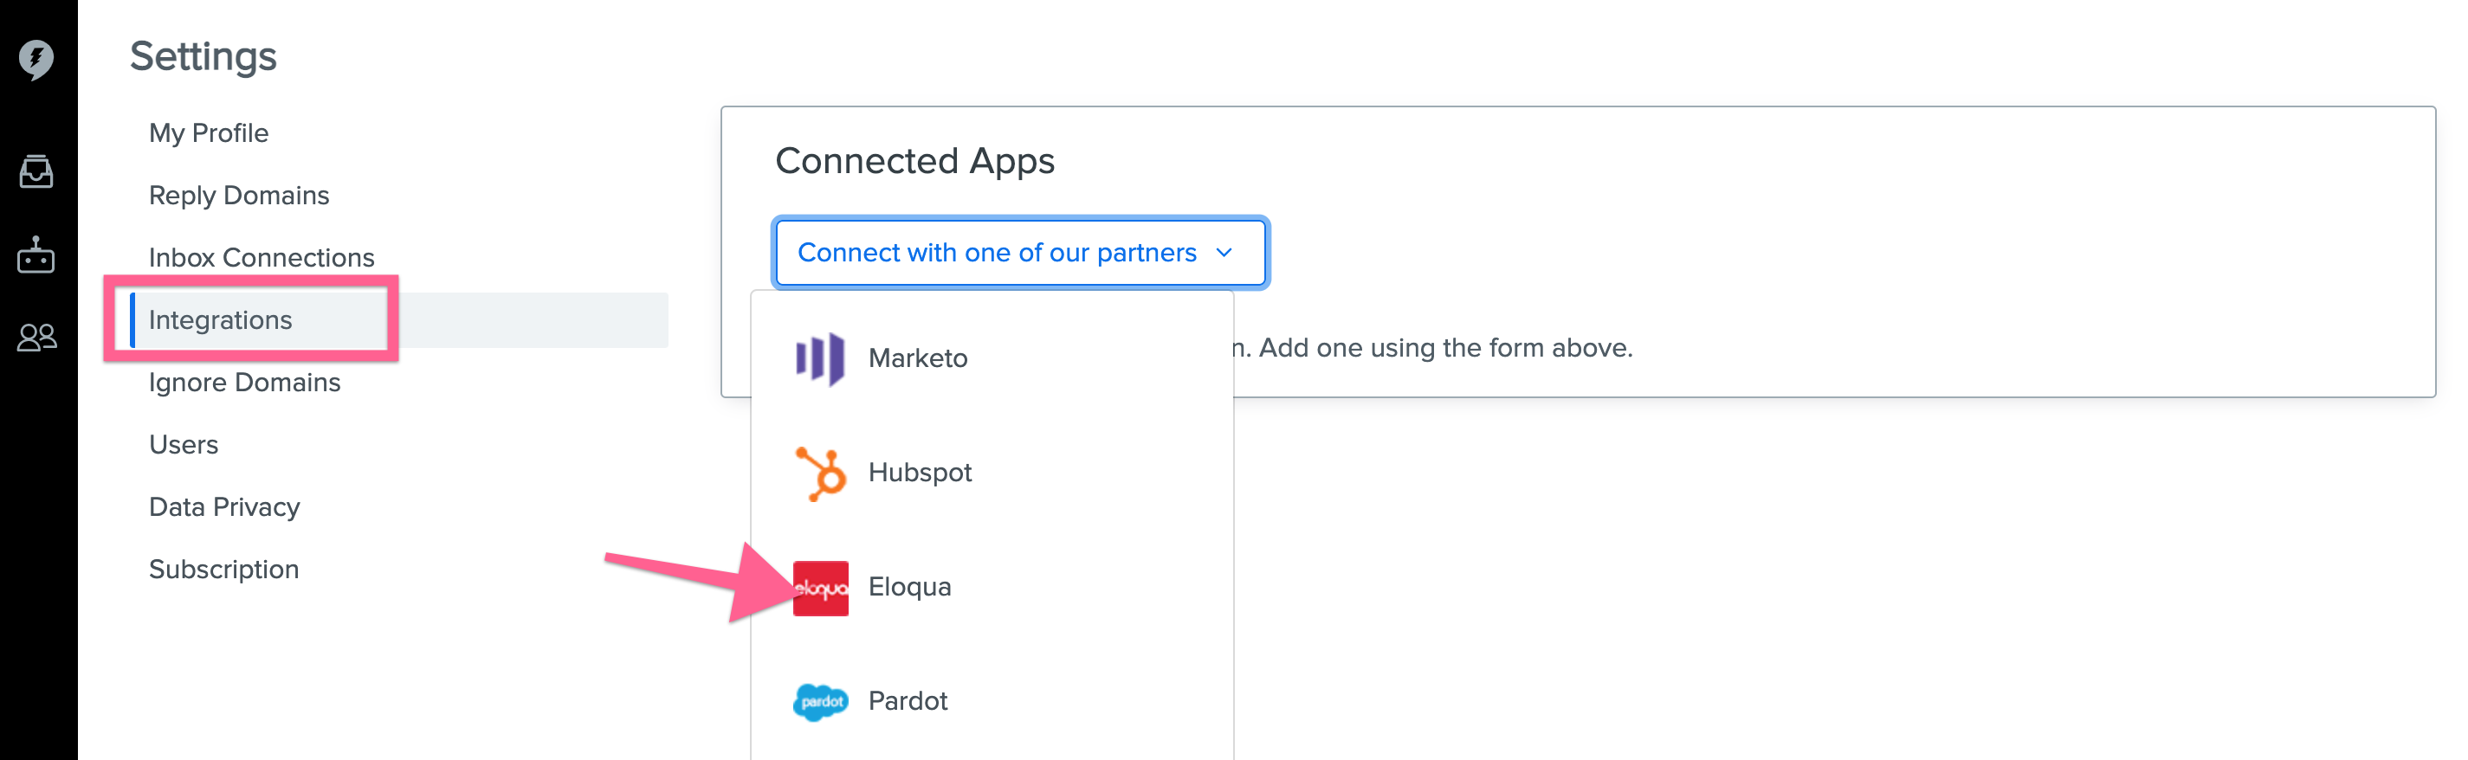2468x760 pixels.
Task: Click the red Eloqua logo icon
Action: [820, 588]
